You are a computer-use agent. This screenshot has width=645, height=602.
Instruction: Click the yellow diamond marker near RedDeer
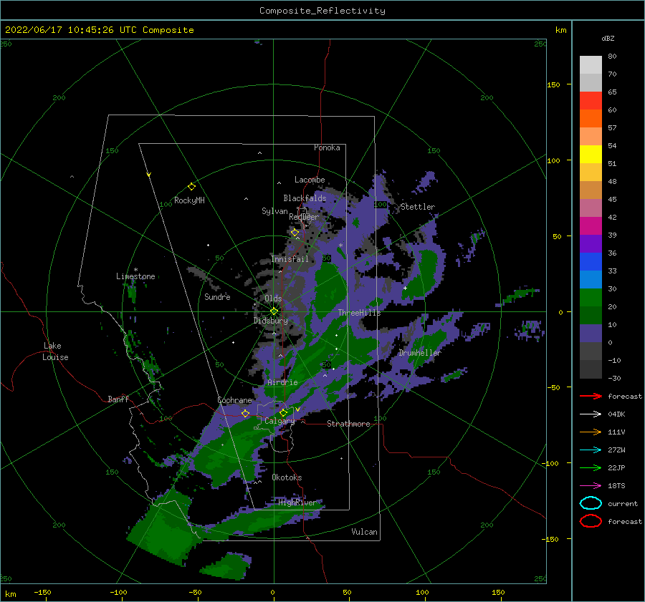coord(295,233)
